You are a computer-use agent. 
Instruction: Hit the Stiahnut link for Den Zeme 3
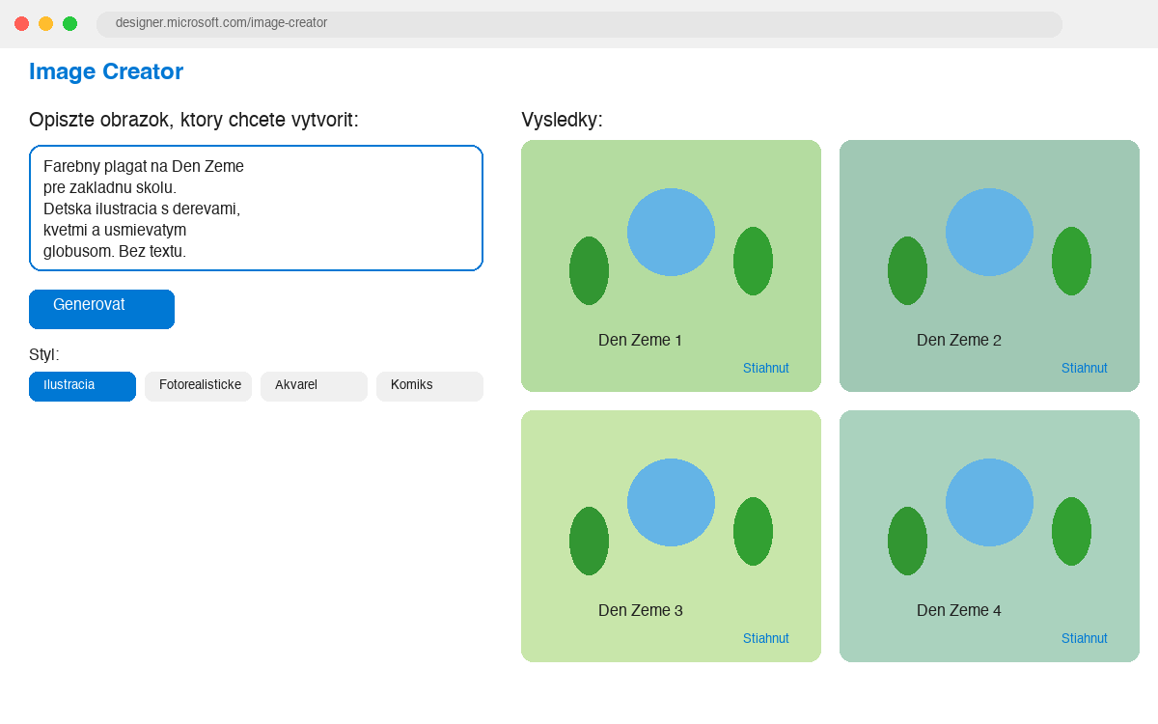(x=765, y=638)
